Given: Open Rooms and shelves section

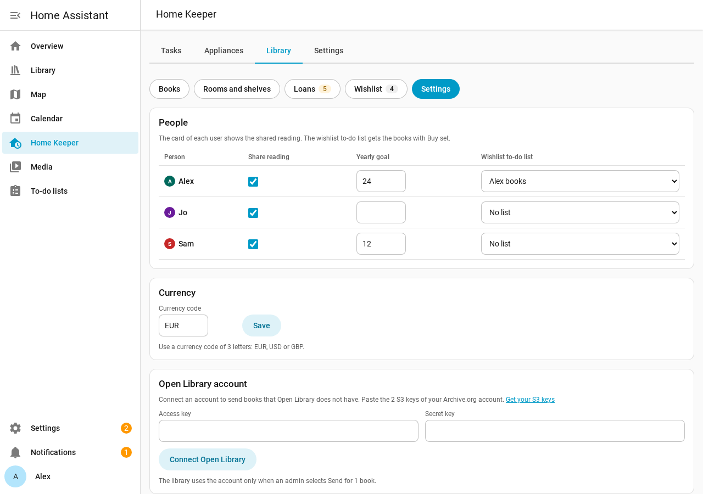Looking at the screenshot, I should (x=237, y=89).
